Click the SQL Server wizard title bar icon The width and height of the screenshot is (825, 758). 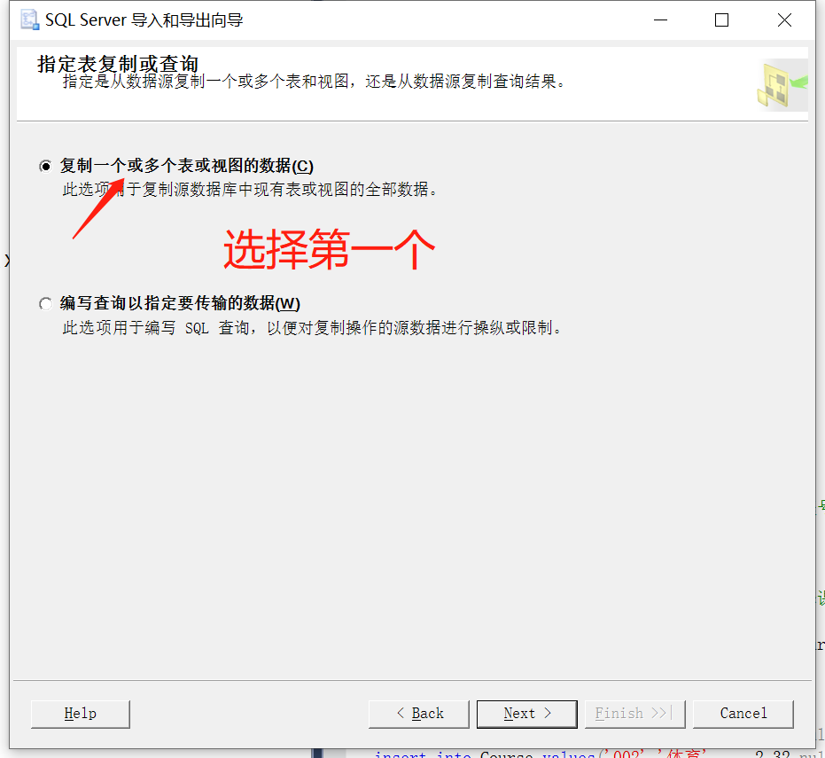(29, 20)
